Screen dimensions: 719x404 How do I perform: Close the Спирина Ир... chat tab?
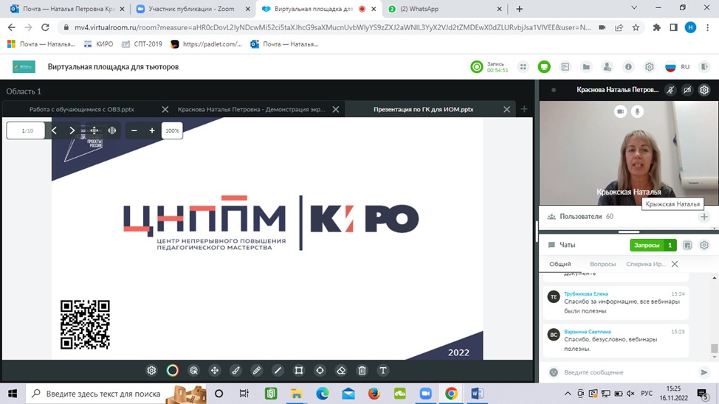[x=675, y=264]
